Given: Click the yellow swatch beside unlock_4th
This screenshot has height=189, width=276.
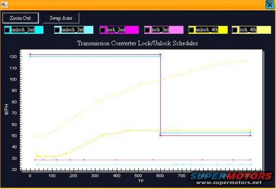Looking at the screenshot, I should tap(223, 30).
